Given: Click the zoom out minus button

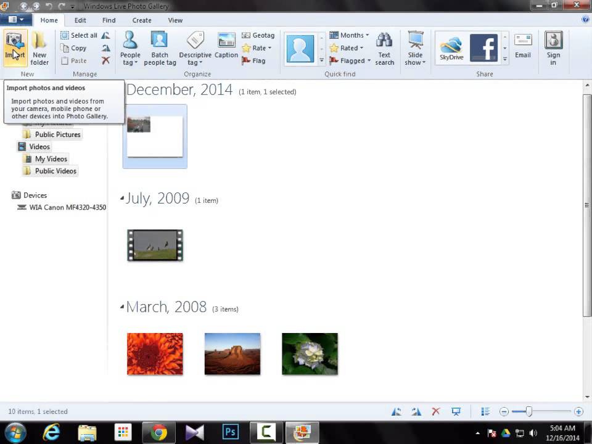Looking at the screenshot, I should coord(504,411).
